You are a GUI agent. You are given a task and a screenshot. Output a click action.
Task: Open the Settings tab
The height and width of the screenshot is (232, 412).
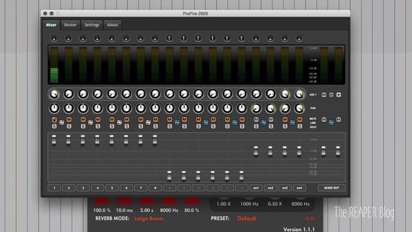[91, 25]
